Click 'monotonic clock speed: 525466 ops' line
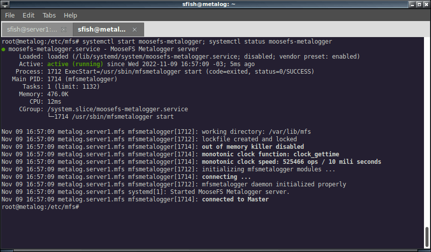 (291, 162)
